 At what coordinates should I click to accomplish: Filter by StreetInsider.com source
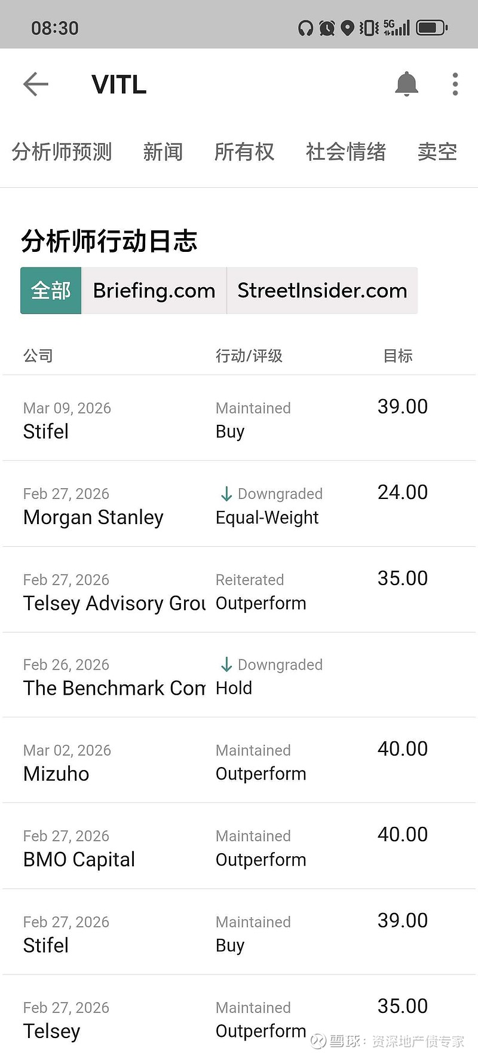(322, 291)
